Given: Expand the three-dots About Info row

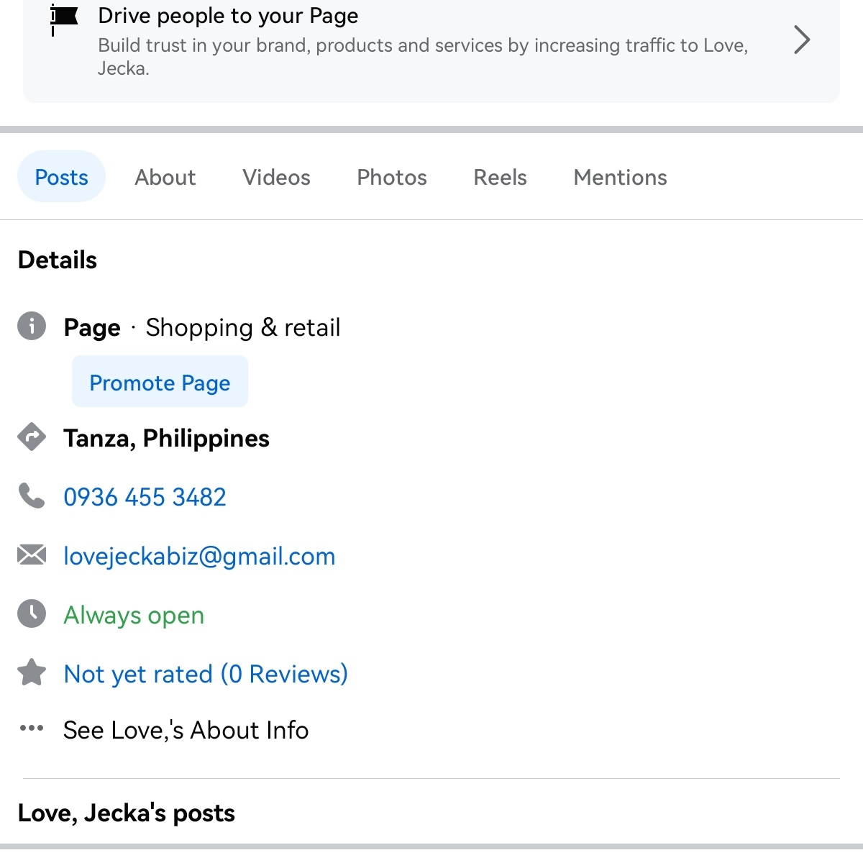Looking at the screenshot, I should point(32,729).
